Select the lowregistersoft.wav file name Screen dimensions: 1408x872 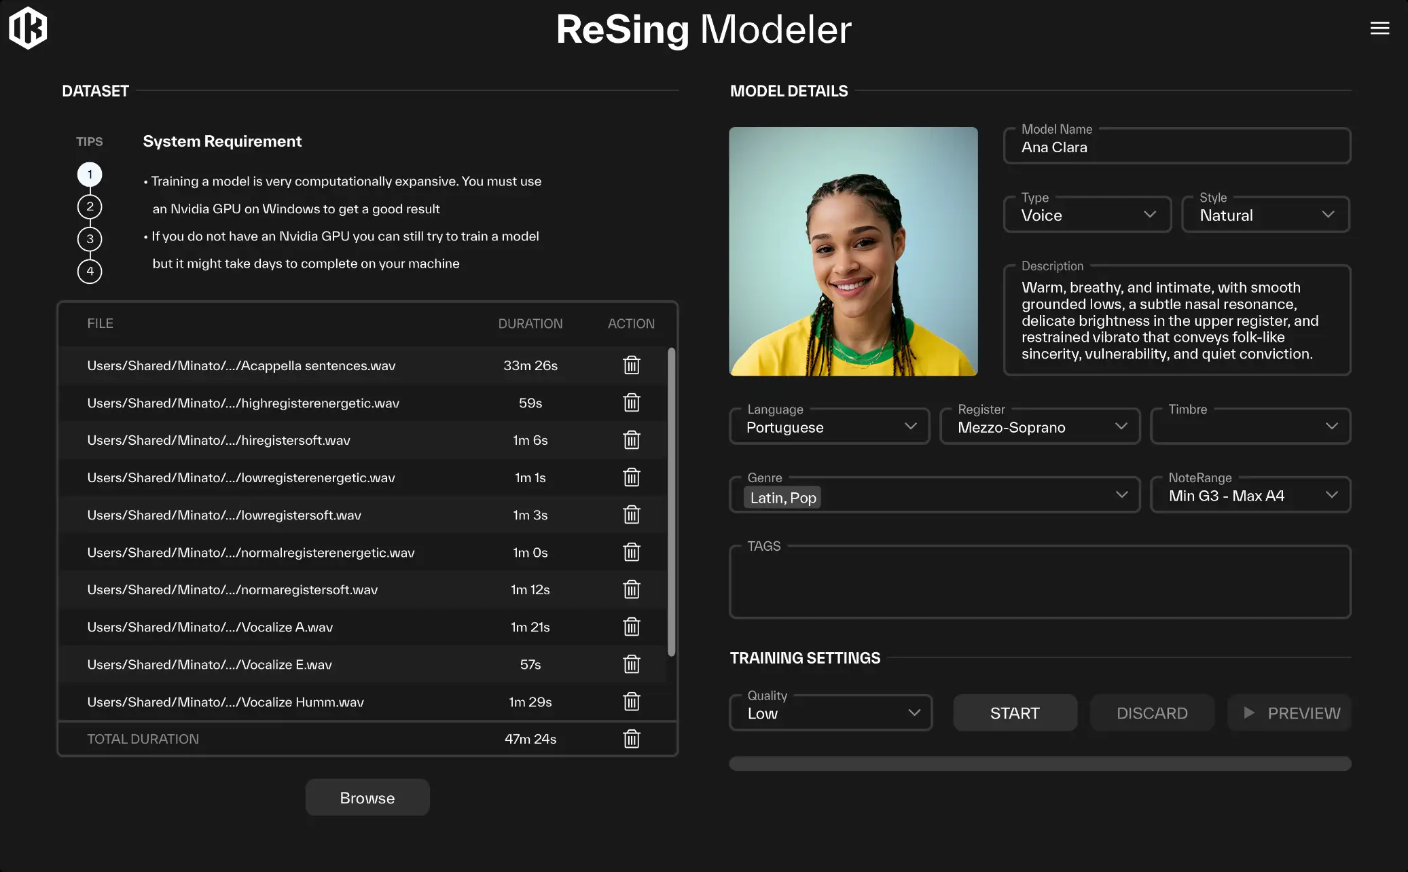(224, 515)
